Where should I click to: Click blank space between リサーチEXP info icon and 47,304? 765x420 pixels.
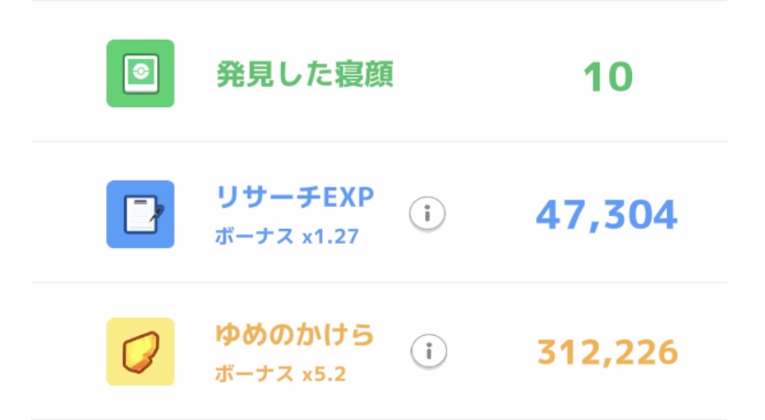pyautogui.click(x=490, y=214)
